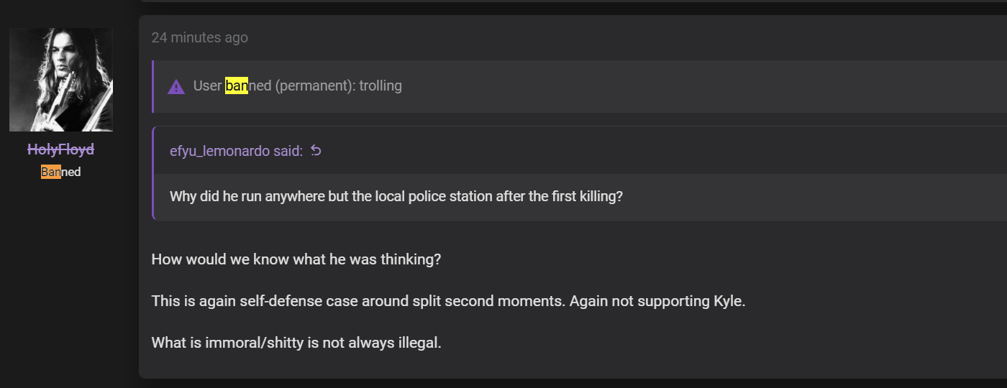This screenshot has width=1007, height=388.
Task: Click the purple warning triangle icon
Action: (176, 87)
